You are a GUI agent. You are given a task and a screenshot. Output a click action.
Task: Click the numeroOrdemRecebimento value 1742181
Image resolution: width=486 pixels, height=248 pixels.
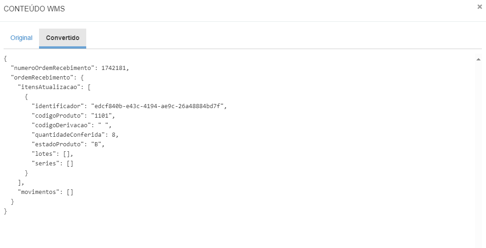114,68
